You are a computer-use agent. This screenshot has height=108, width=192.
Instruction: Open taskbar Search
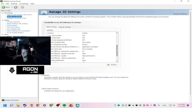click(11, 105)
